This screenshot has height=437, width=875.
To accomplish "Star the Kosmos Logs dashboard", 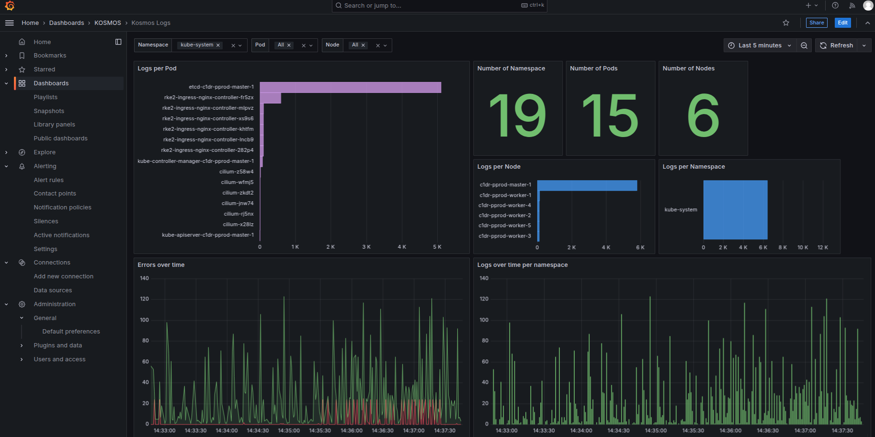I will [x=785, y=23].
